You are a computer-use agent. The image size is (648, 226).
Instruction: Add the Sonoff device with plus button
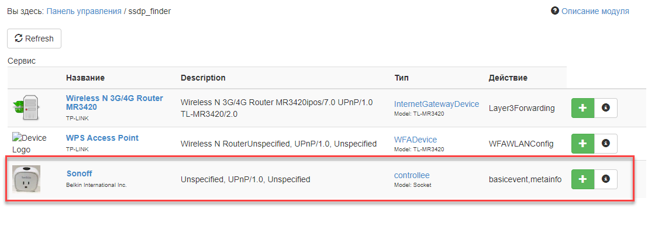582,179
